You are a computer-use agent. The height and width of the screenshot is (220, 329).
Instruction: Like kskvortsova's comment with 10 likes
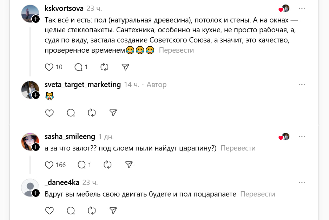point(50,67)
